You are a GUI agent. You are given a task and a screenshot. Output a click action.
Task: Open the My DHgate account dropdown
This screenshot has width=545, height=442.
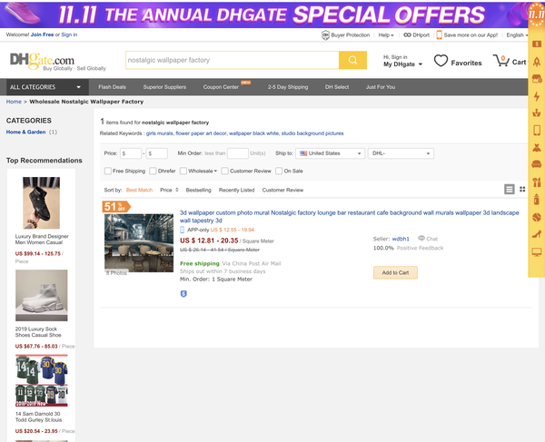pos(402,64)
